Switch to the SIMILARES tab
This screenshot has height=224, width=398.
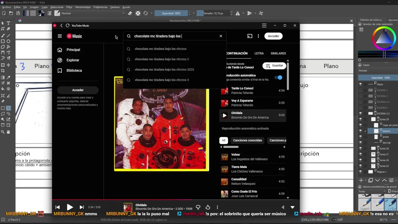278,53
